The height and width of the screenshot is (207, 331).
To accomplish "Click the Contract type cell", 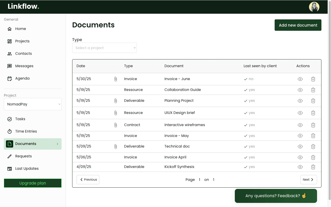I will (132, 125).
